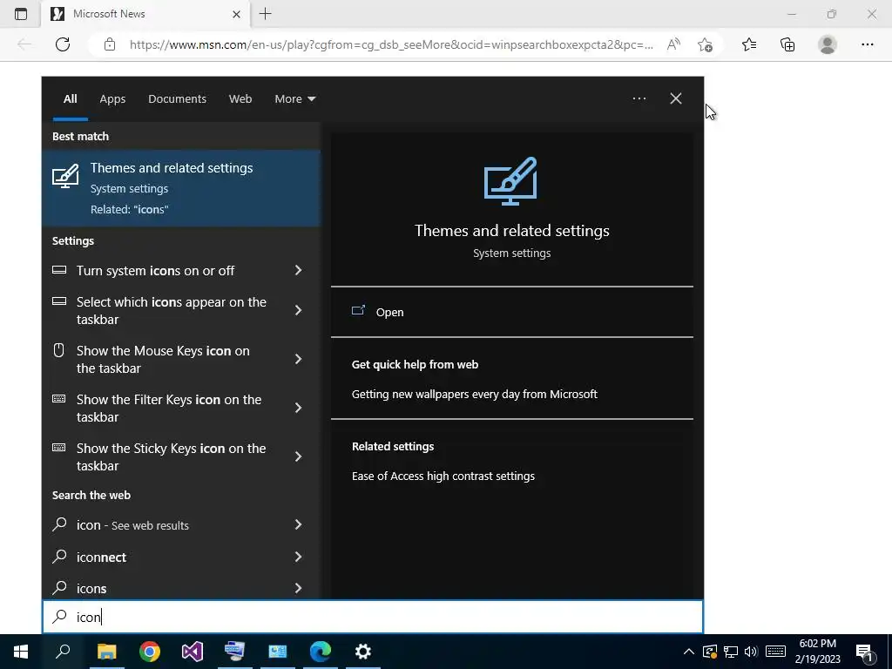The width and height of the screenshot is (892, 669).
Task: Expand arrow for 'icon' web result
Action: (298, 524)
